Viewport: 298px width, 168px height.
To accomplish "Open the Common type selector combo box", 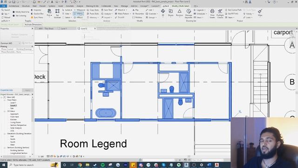I will tap(10, 43).
